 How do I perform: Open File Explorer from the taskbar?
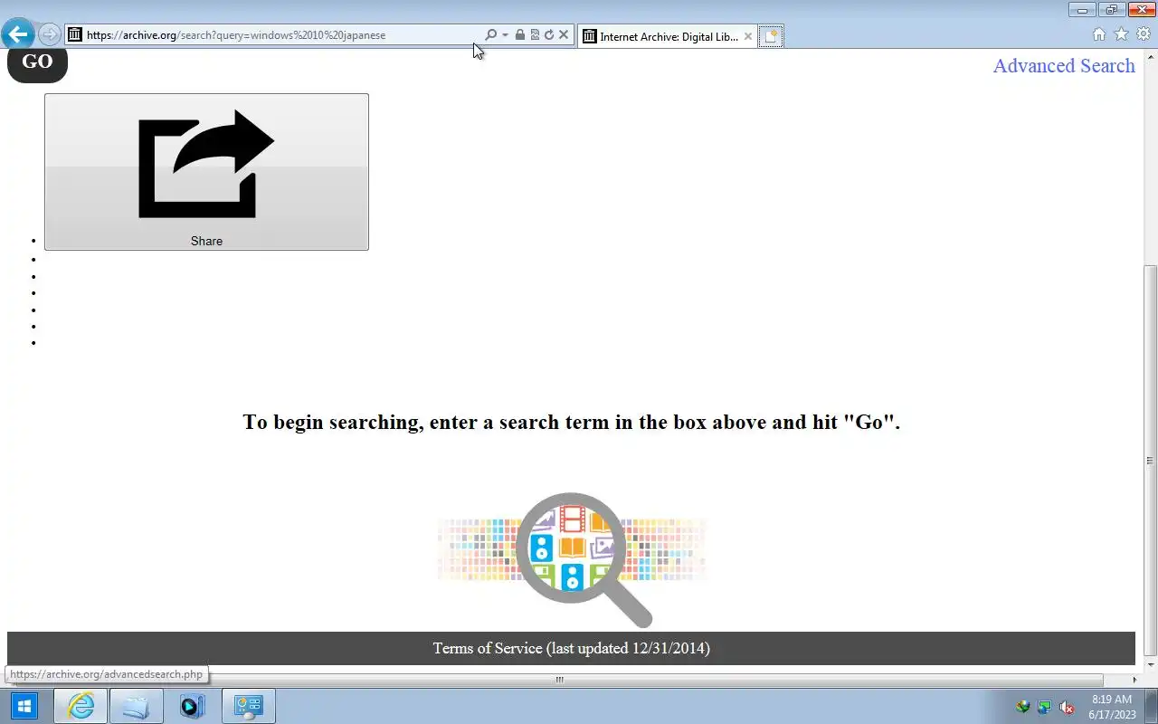[136, 706]
